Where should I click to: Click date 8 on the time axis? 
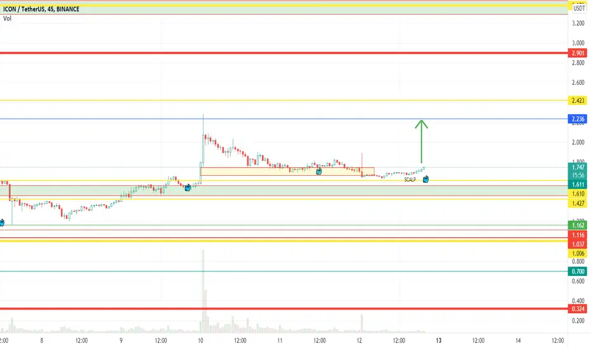point(41,340)
